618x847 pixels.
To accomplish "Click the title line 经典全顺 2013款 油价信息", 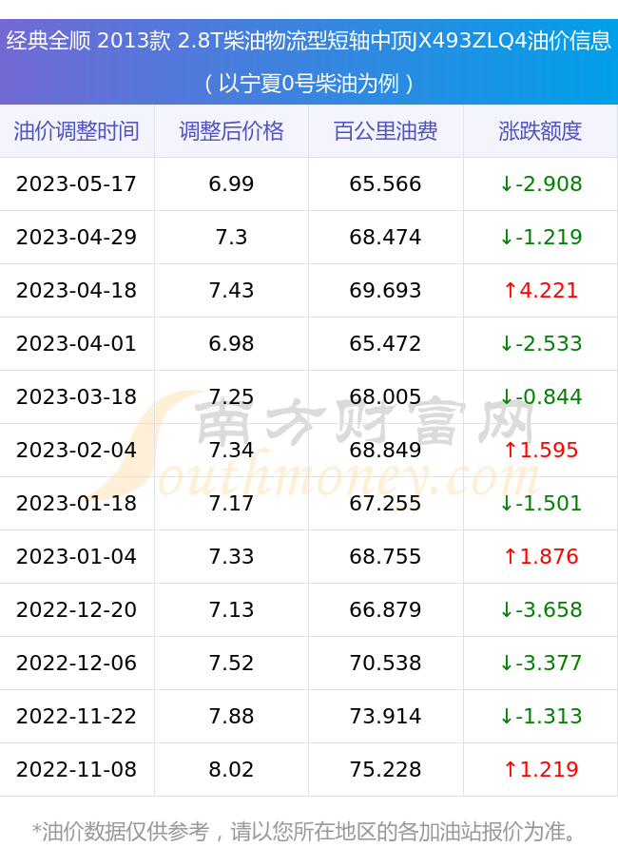I will pos(309,41).
